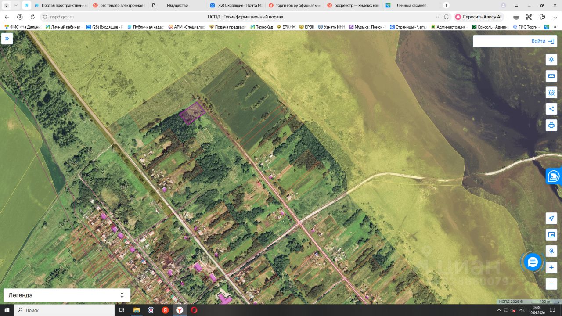This screenshot has width=562, height=316.
Task: Click the Windows taskbar search box
Action: click(x=65, y=310)
